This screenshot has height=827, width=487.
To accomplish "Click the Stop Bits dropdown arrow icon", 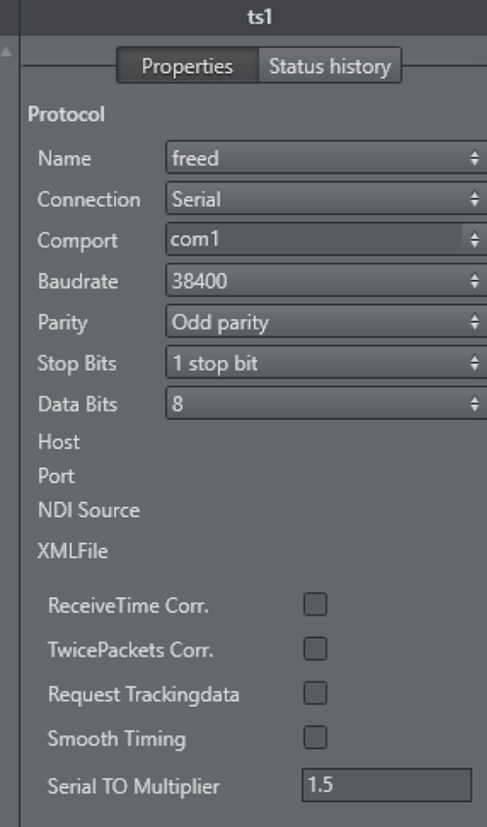I will point(474,363).
